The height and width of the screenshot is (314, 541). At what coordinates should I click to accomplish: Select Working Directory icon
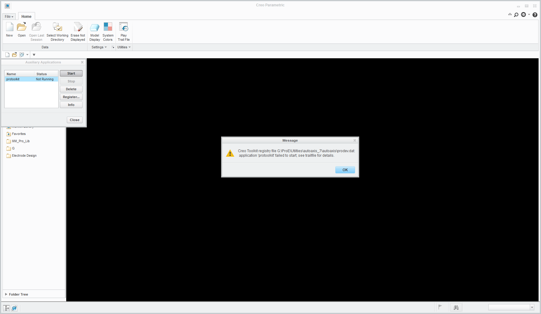[57, 29]
